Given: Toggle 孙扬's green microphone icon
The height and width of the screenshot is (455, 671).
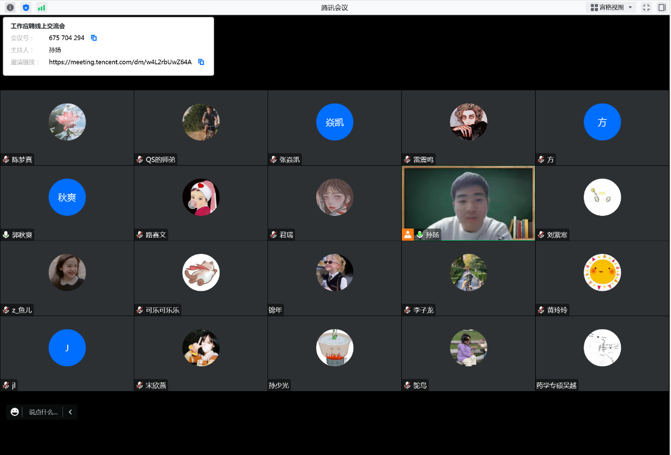Looking at the screenshot, I should (x=420, y=235).
